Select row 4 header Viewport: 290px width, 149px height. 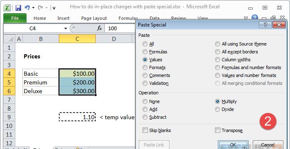[9, 74]
